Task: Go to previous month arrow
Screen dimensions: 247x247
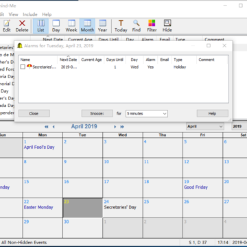Action: tap(54, 127)
